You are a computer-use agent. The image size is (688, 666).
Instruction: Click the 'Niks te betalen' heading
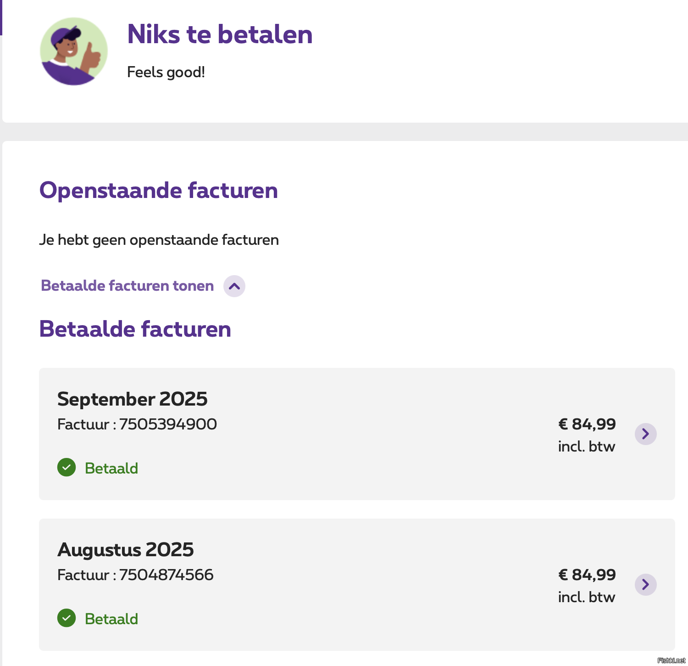pyautogui.click(x=220, y=34)
